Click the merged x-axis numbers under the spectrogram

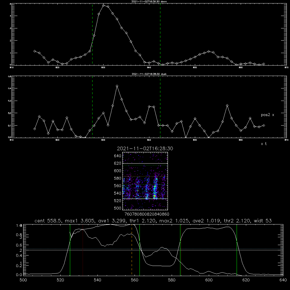point(147,214)
